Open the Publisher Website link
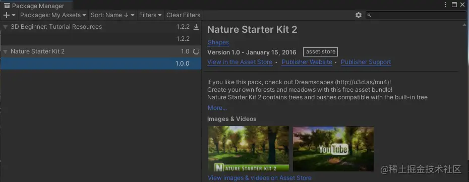The height and width of the screenshot is (182, 469). click(307, 62)
